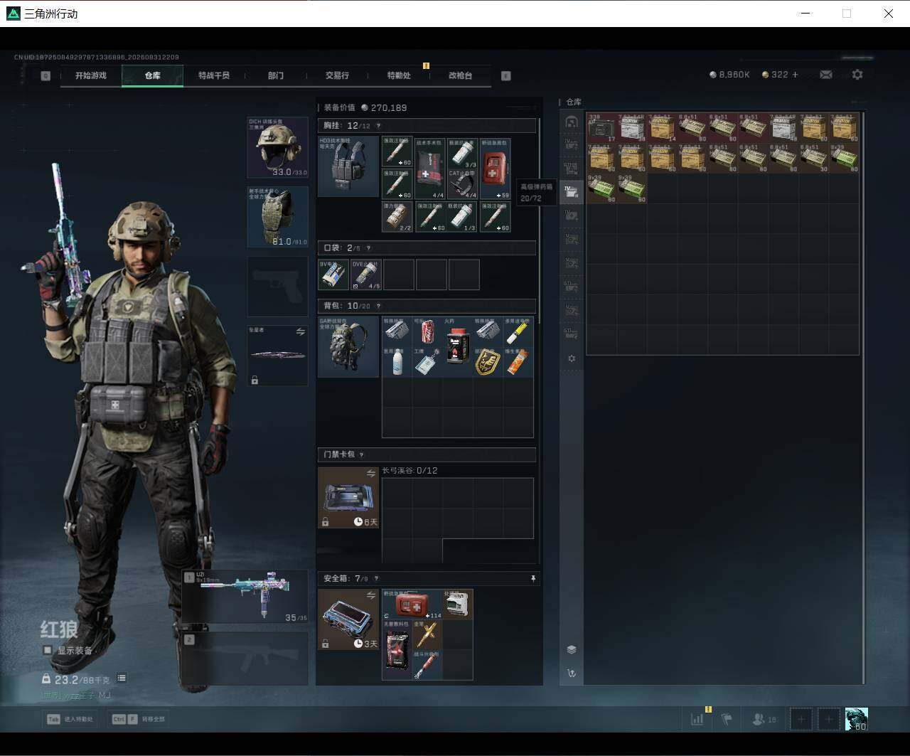Select the 338 AP ammo box
Screen dimensions: 910x756
point(602,127)
